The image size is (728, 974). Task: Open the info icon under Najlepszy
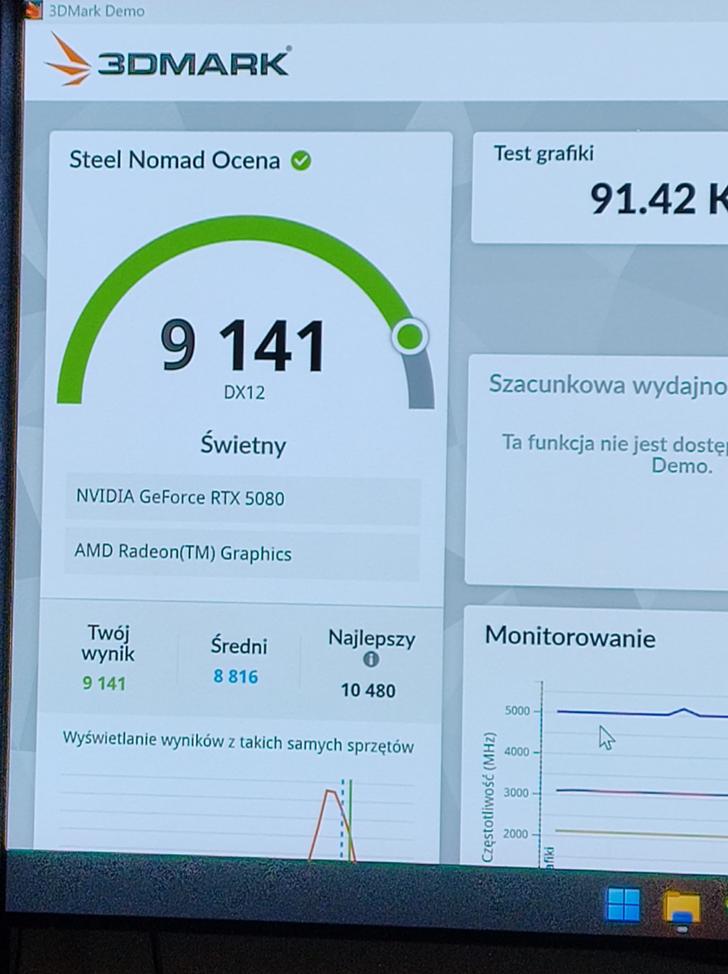point(371,660)
